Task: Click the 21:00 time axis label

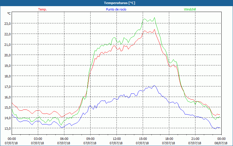Action: (195, 139)
